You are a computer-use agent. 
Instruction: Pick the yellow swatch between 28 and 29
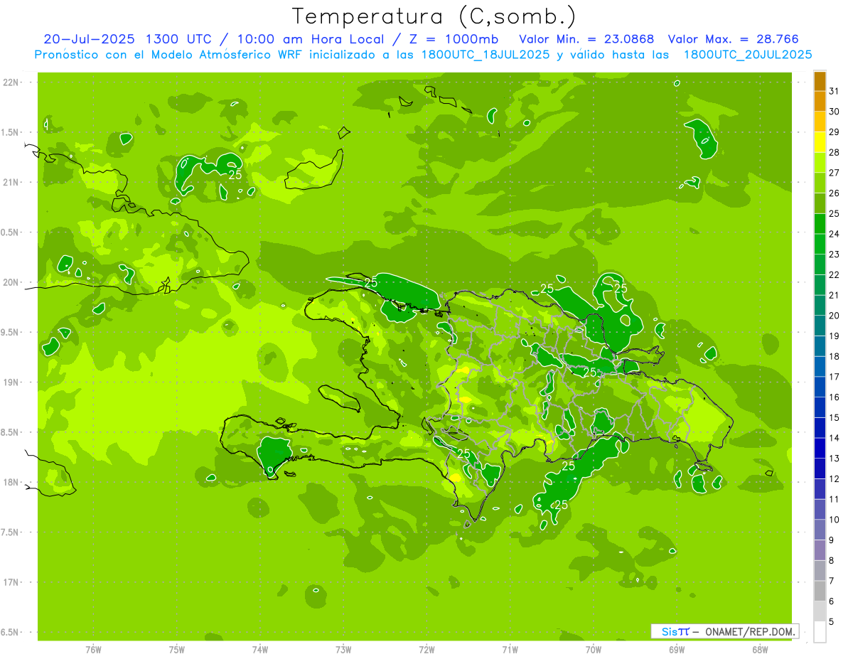820,142
